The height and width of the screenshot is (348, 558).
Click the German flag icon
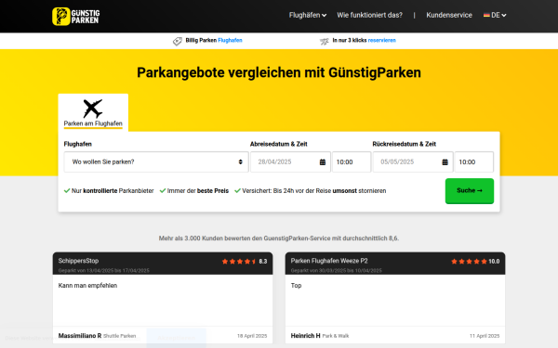point(486,15)
